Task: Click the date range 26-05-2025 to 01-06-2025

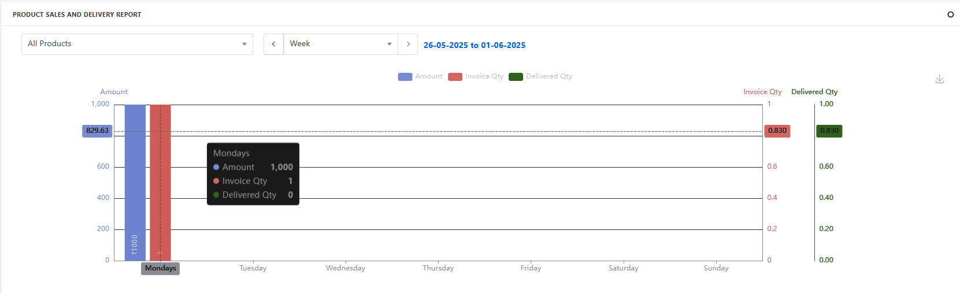Action: 474,45
